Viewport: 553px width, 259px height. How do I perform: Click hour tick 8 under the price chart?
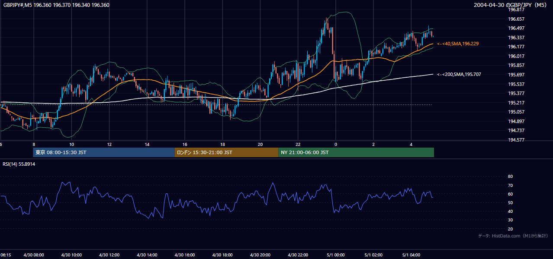34,145
